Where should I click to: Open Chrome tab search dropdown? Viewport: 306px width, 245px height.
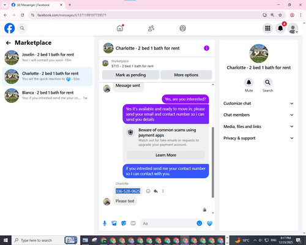(x=5, y=5)
